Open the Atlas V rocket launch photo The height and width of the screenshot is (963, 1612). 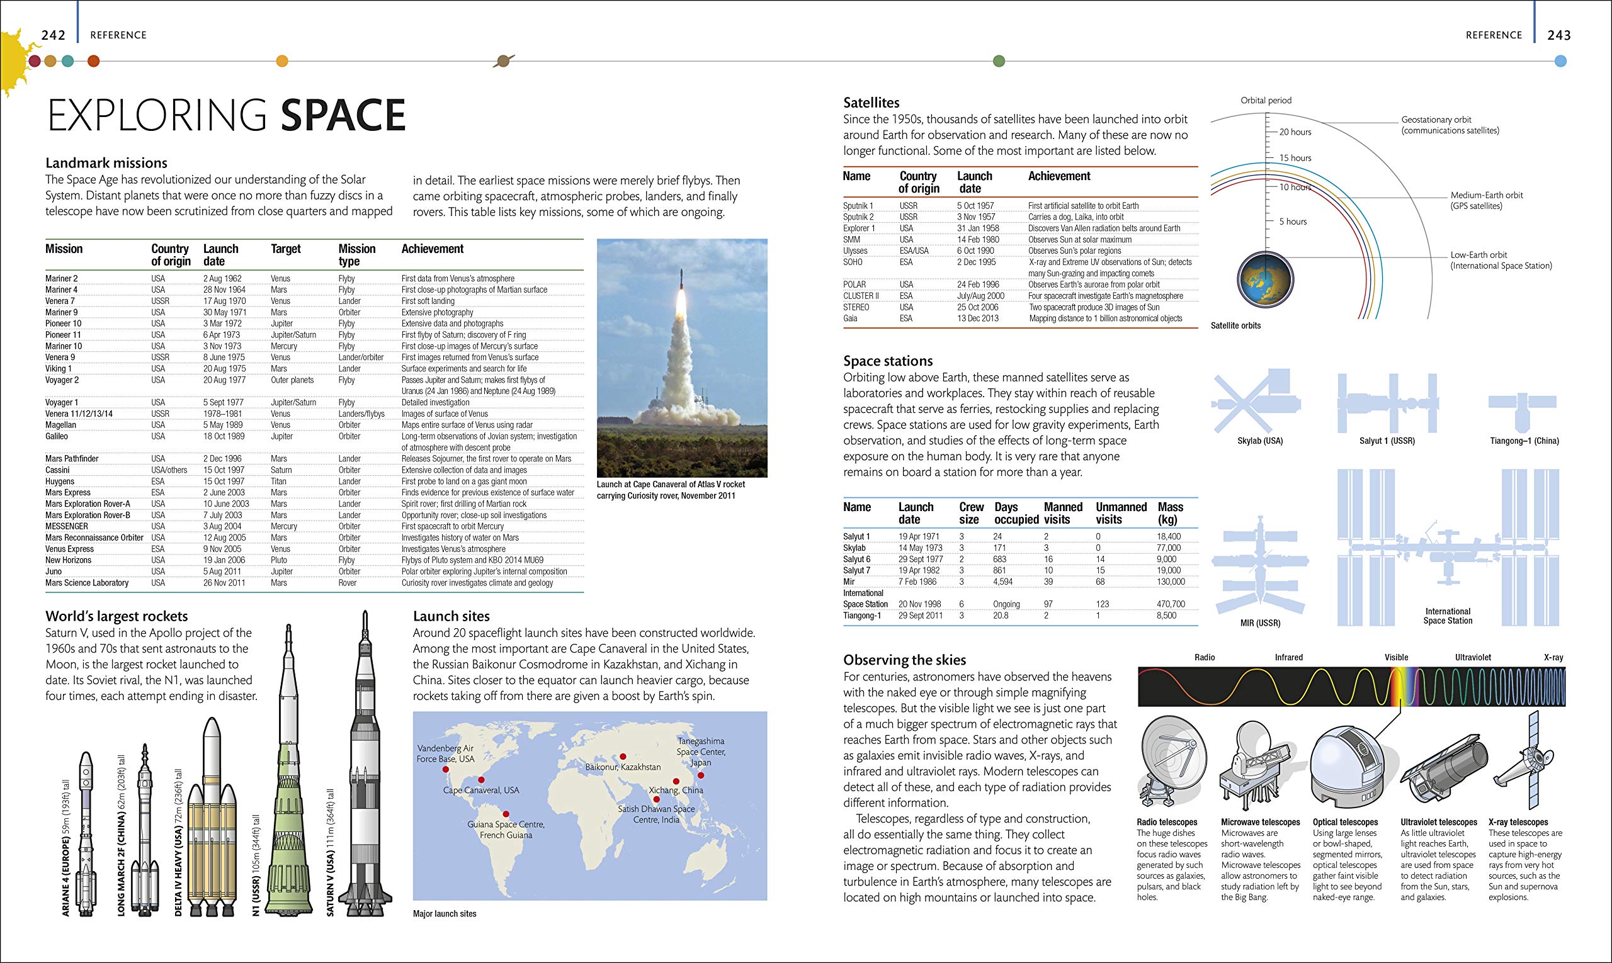pos(682,358)
